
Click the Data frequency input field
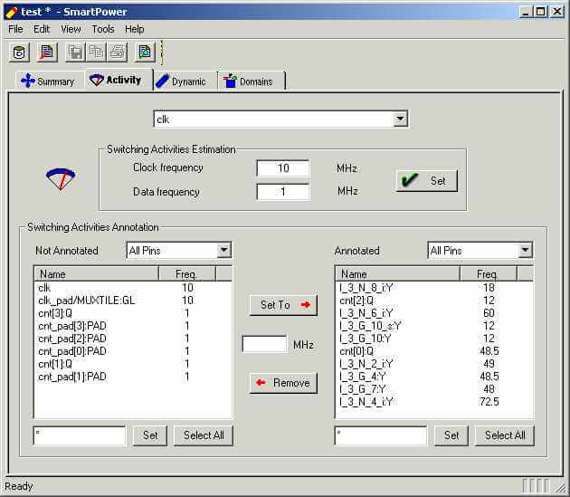click(x=283, y=192)
